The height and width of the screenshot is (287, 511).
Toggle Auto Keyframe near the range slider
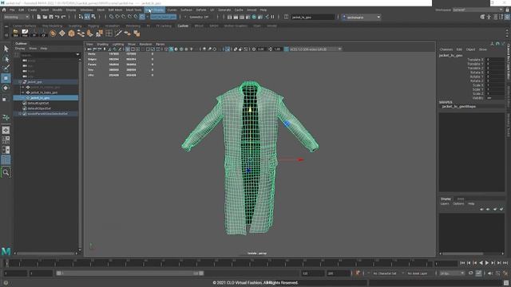[x=358, y=273]
